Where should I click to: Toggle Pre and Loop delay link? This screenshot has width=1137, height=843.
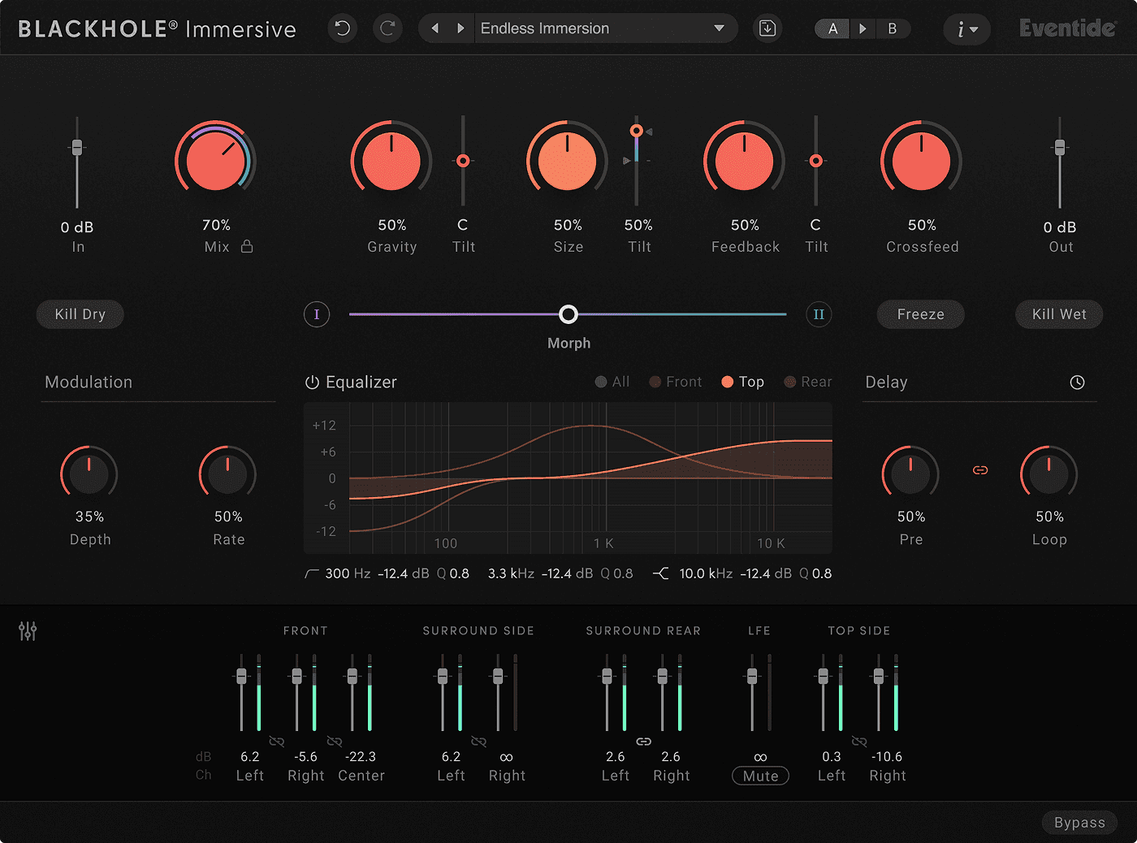coord(980,470)
